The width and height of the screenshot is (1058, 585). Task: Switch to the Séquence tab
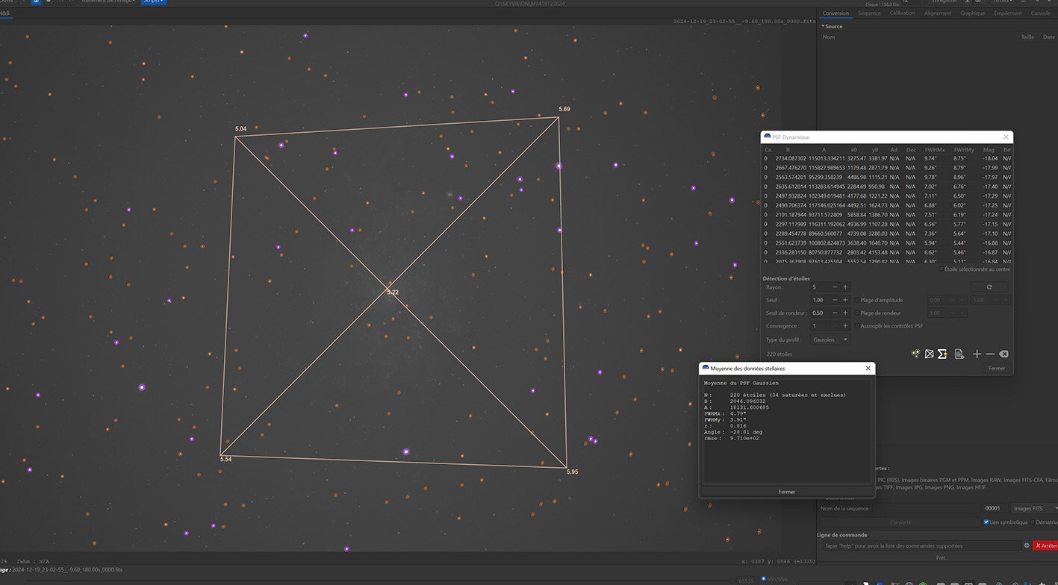869,13
